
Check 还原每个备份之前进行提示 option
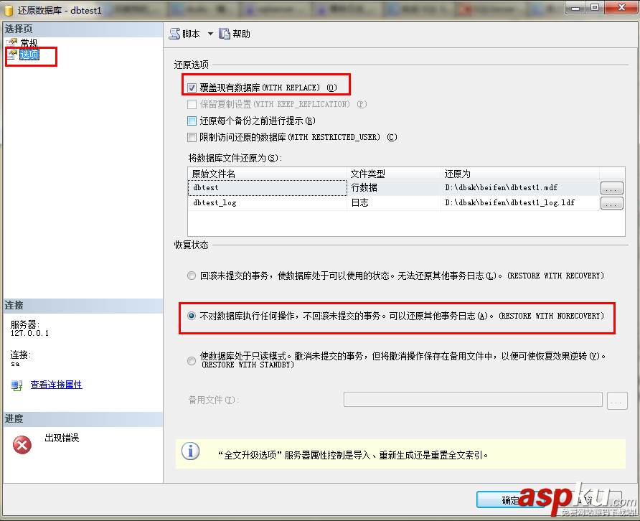pyautogui.click(x=190, y=121)
